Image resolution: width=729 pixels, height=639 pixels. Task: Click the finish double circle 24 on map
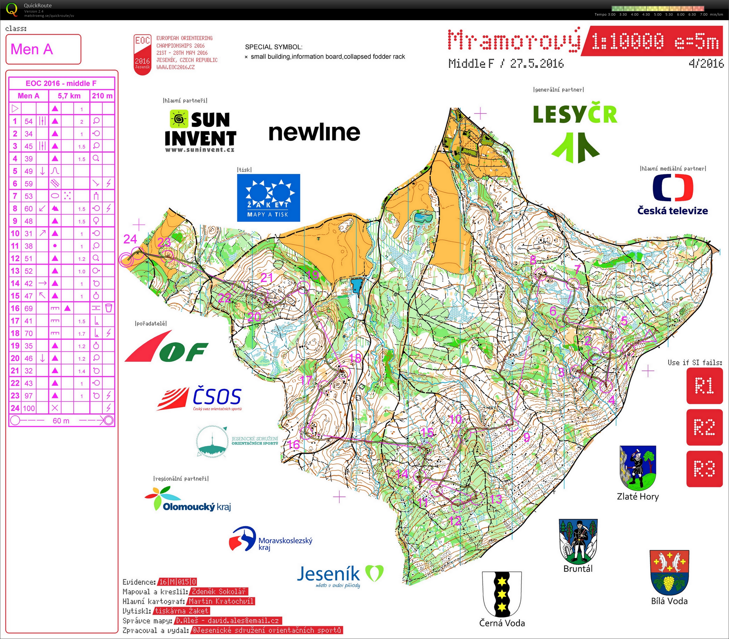point(126,260)
